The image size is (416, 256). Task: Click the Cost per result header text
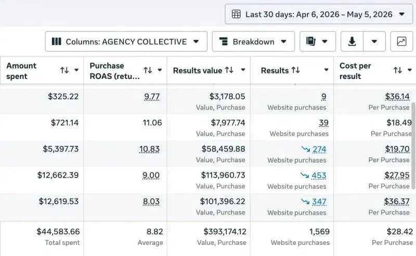coord(355,71)
